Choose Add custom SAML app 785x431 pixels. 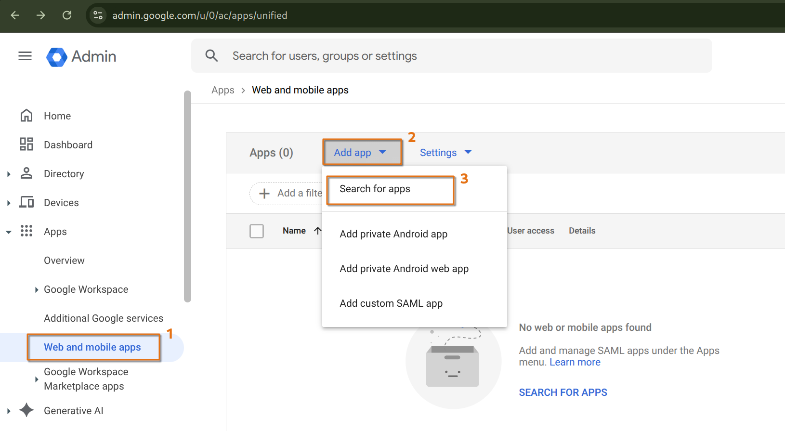coord(391,303)
